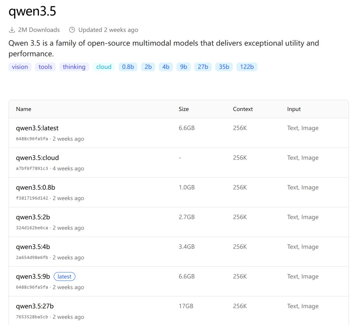357x325 pixels.
Task: Click the dash size value for qwen3.5:cloud
Action: point(180,158)
